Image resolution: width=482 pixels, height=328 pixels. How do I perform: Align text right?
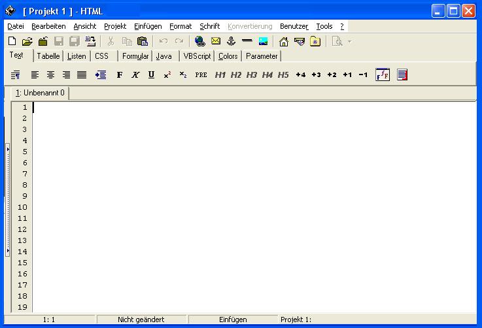(x=66, y=74)
